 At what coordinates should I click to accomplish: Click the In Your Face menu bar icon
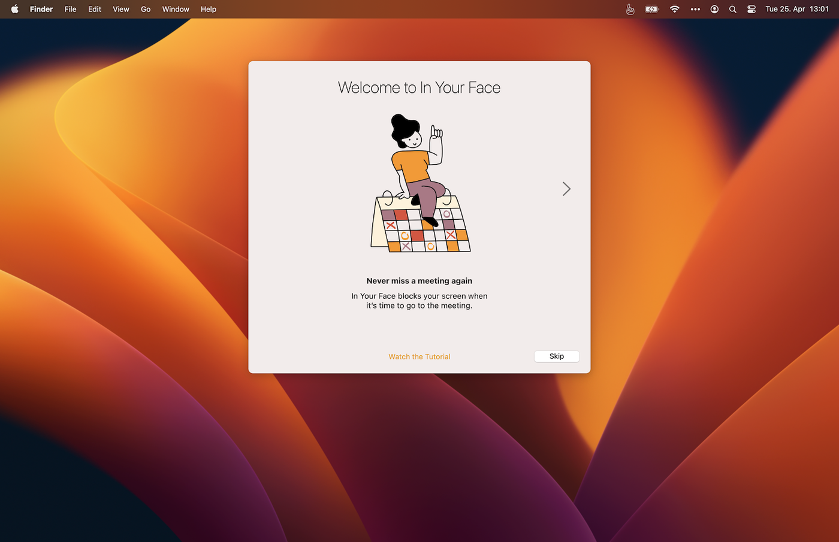[630, 9]
